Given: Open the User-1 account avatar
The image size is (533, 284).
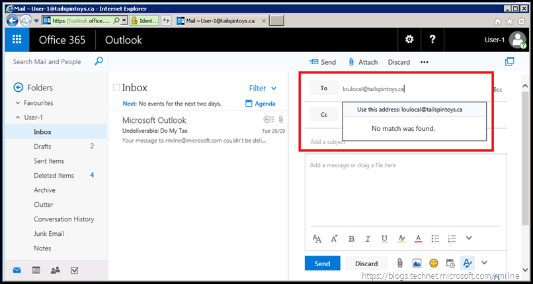Looking at the screenshot, I should coord(517,40).
